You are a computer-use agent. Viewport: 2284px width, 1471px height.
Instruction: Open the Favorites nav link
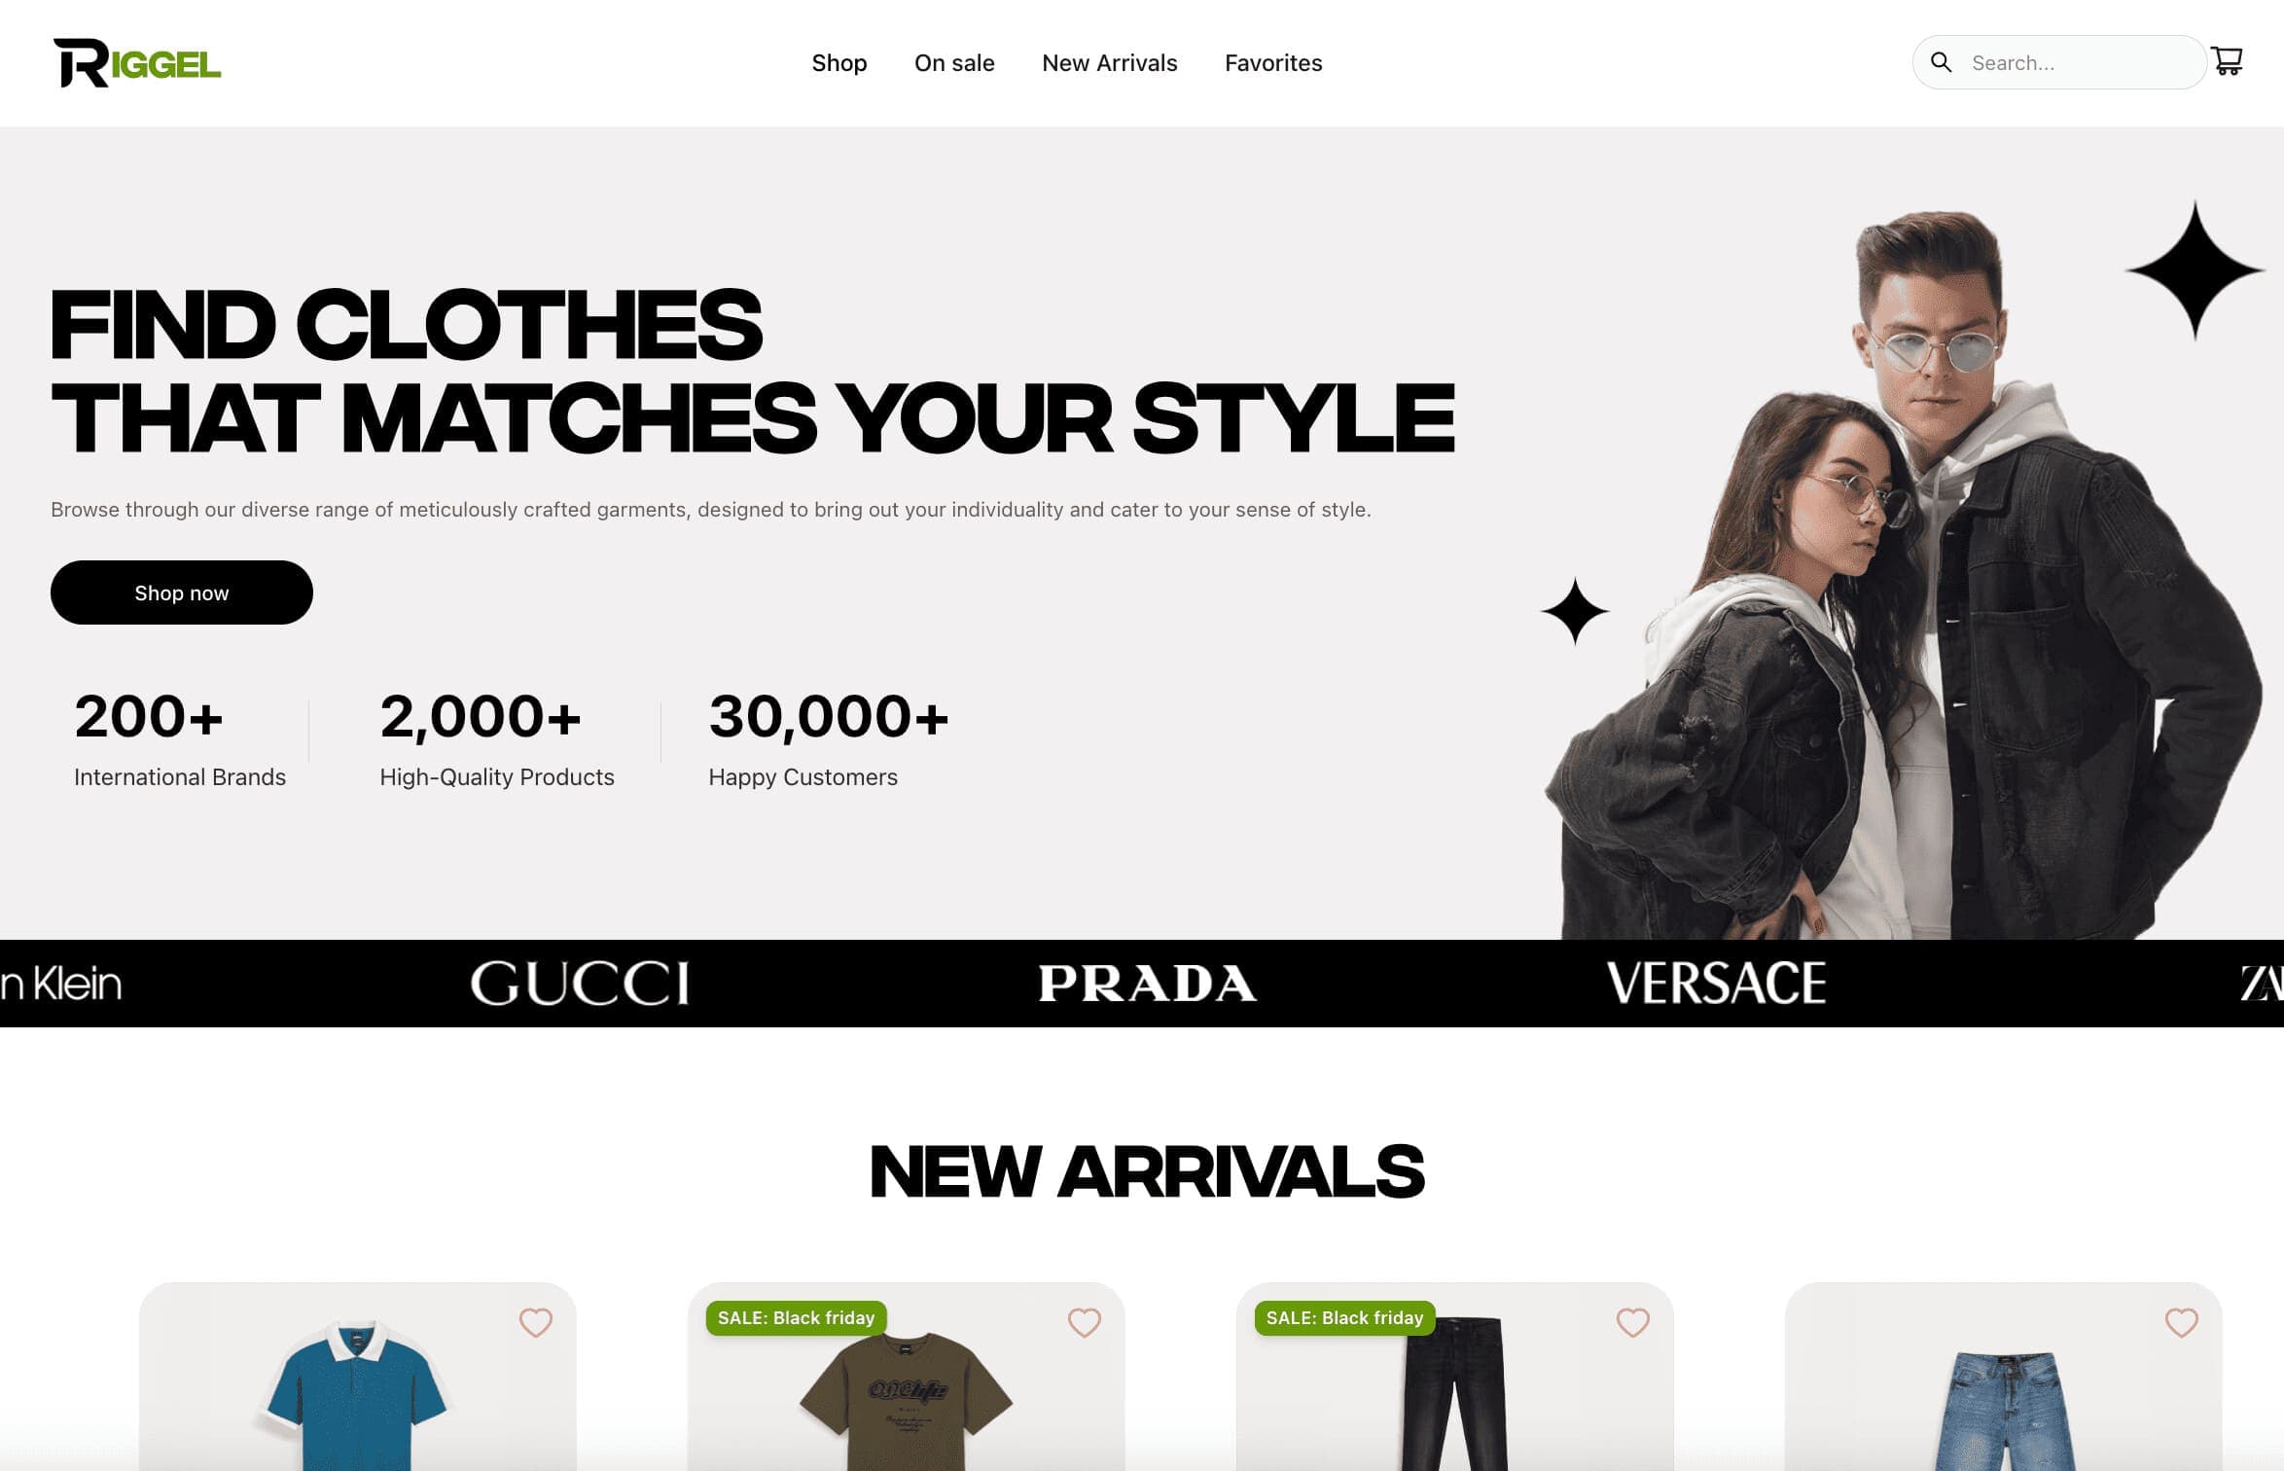click(1273, 63)
